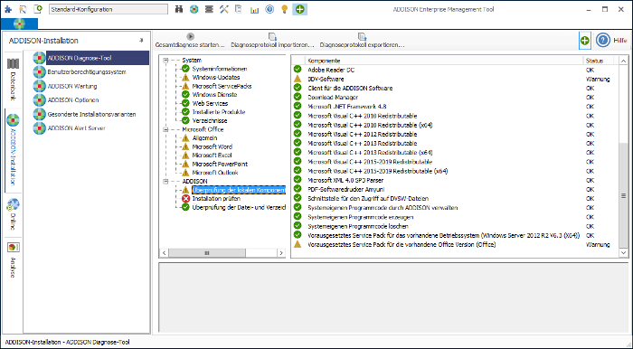
Task: Click Diagnoseprotokoll exportieren
Action: [362, 41]
